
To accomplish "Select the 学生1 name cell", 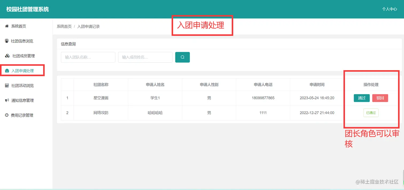I will tap(155, 98).
